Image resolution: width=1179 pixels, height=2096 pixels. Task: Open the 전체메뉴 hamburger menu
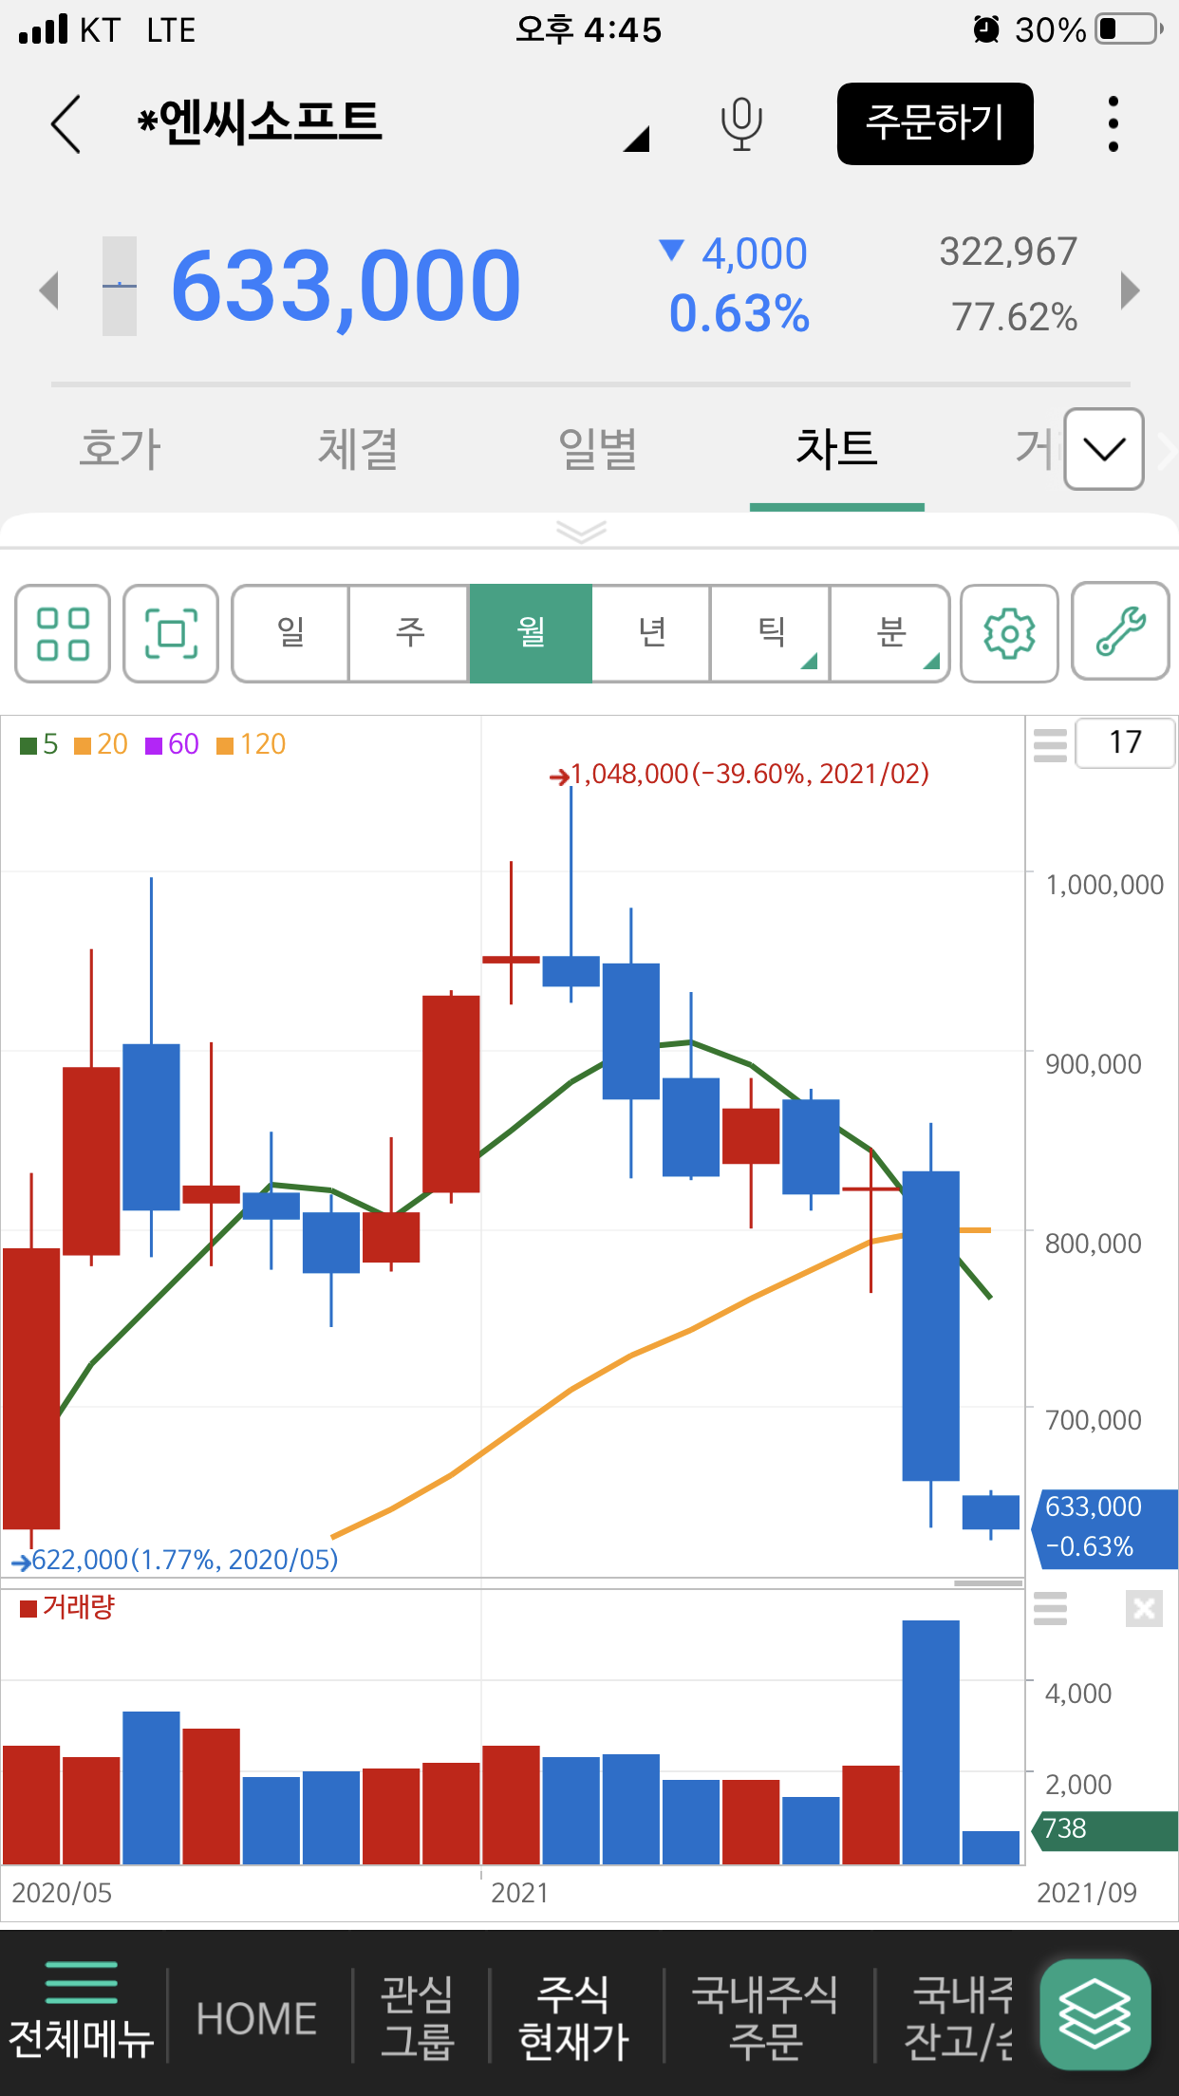pos(82,2012)
